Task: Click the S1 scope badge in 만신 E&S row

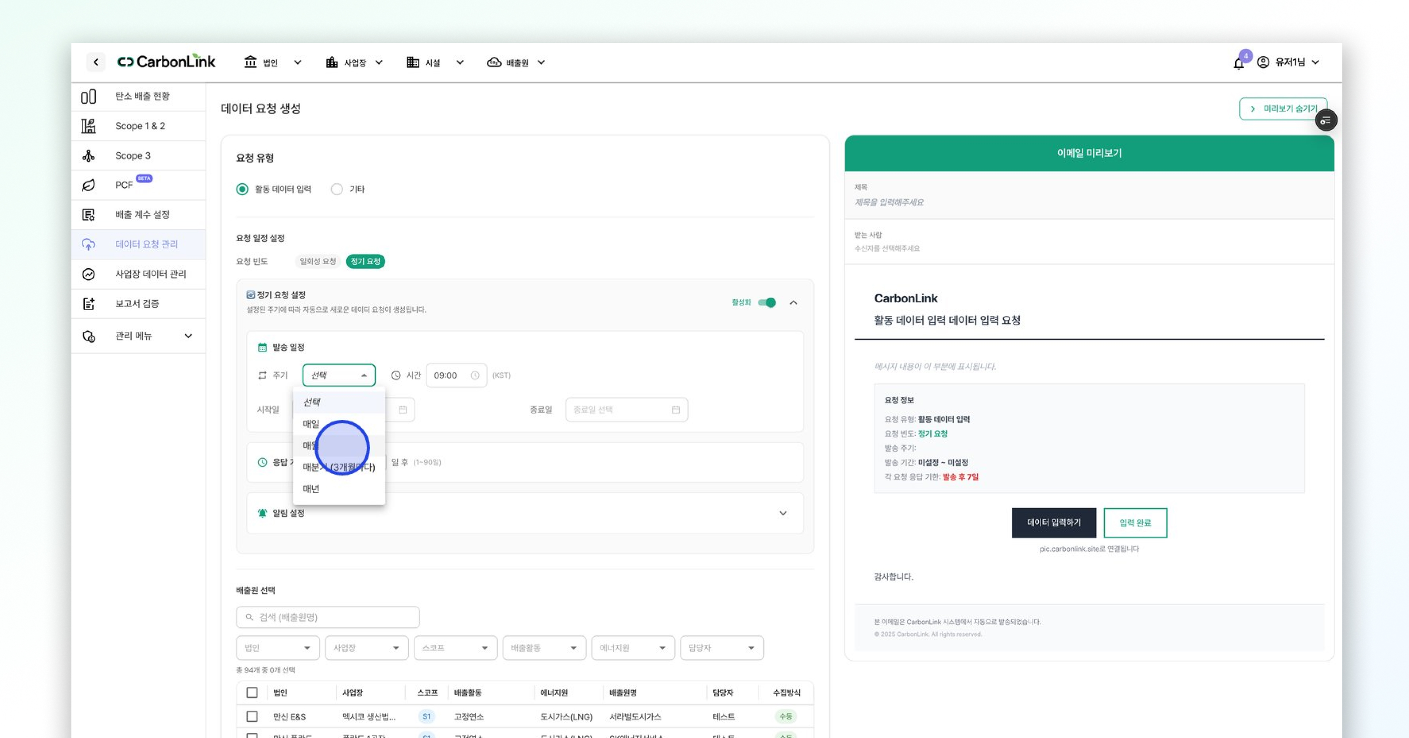Action: point(427,717)
